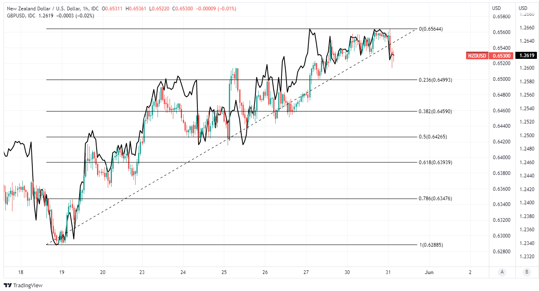Click the 'B' scale button
This screenshot has height=291, width=539.
(527, 272)
